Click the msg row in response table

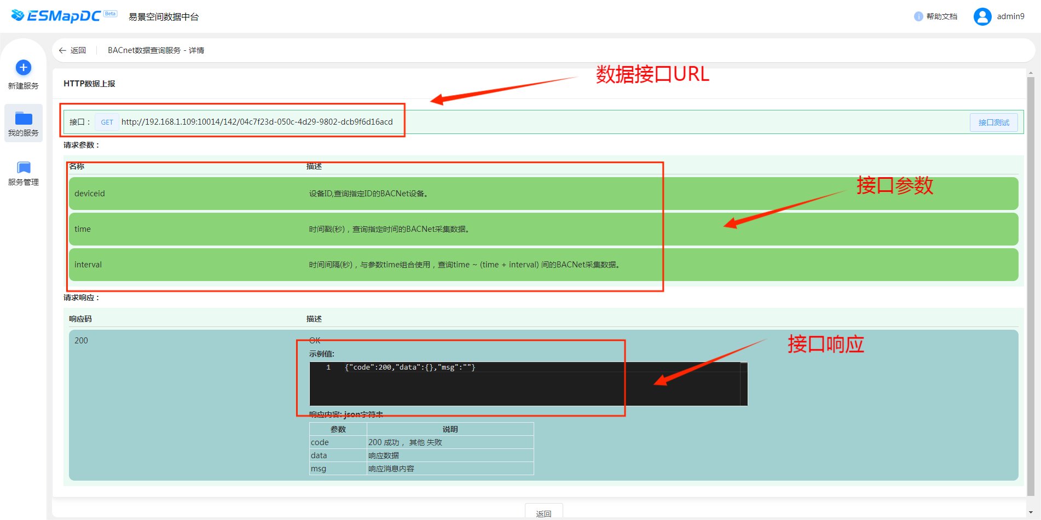point(421,469)
